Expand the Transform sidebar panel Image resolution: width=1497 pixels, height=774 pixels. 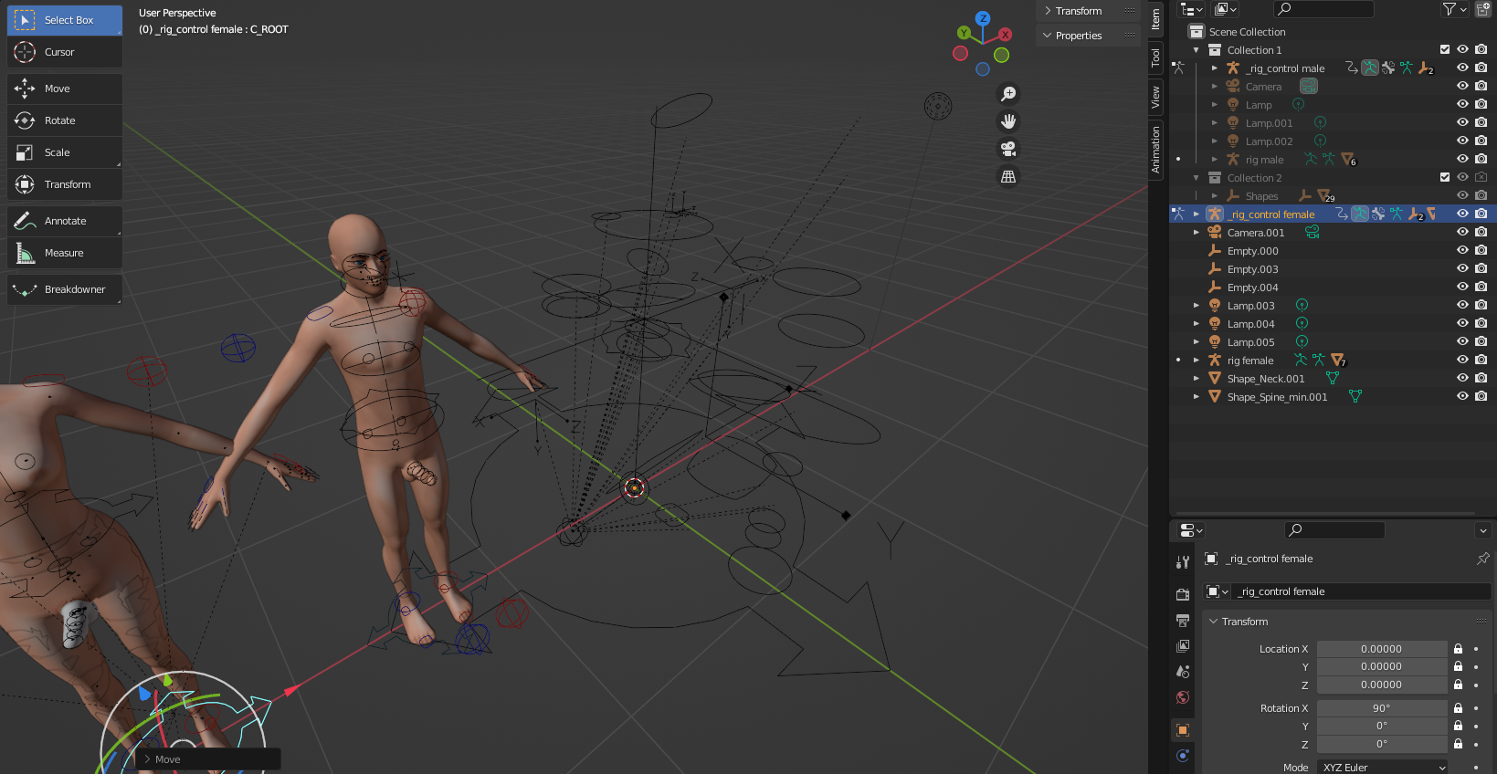click(x=1087, y=11)
